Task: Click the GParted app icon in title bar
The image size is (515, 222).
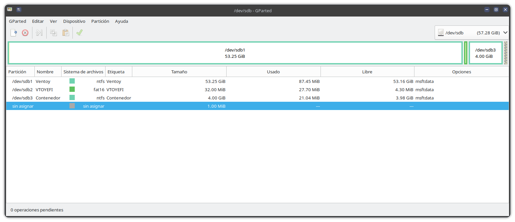Action: [10, 10]
